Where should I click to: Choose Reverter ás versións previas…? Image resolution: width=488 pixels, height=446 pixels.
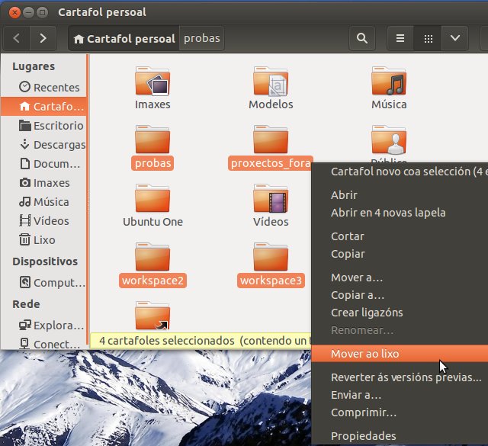pyautogui.click(x=400, y=377)
